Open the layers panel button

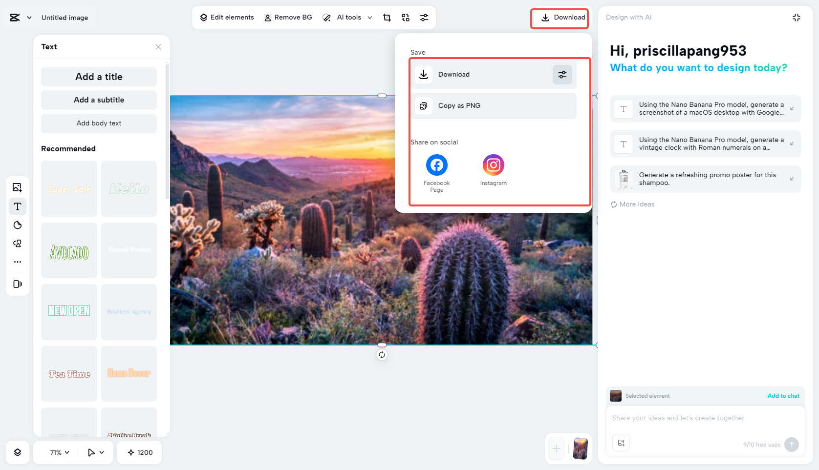point(18,452)
